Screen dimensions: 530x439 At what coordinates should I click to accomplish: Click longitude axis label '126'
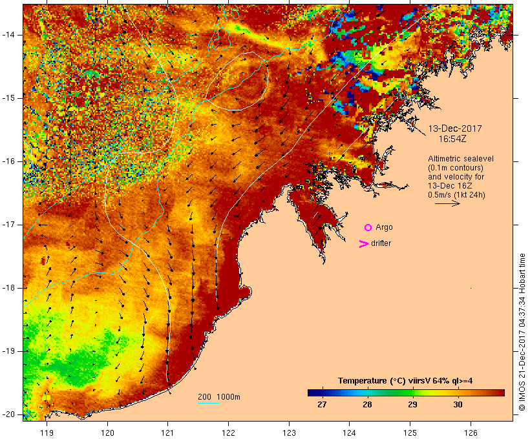tap(471, 433)
